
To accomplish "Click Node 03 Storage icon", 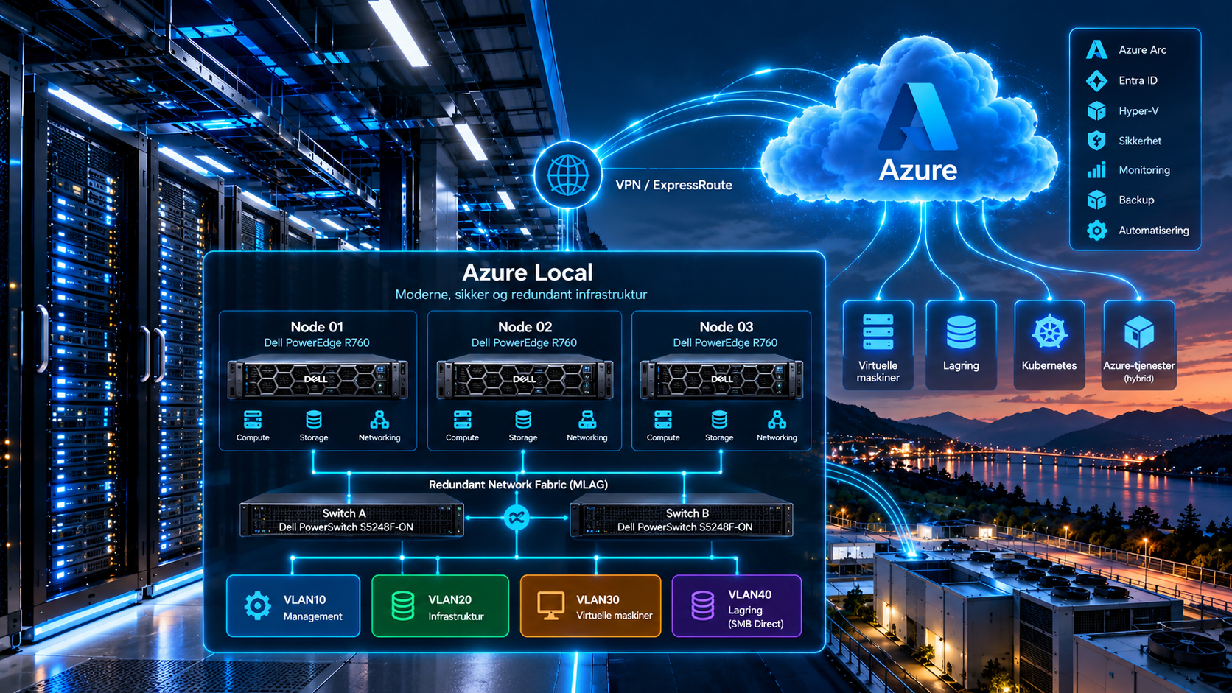I will 719,420.
